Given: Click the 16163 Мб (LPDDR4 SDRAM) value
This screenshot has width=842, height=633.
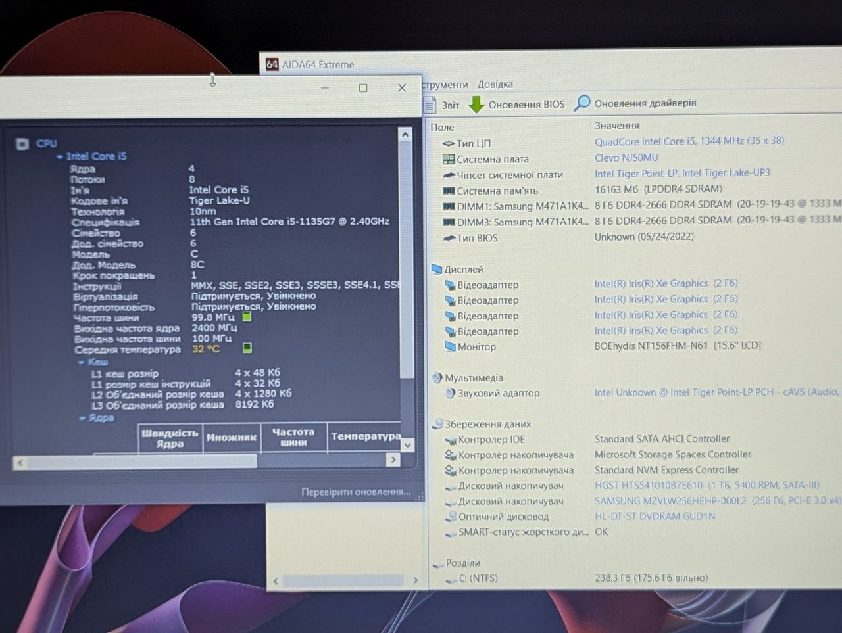Looking at the screenshot, I should coord(658,189).
